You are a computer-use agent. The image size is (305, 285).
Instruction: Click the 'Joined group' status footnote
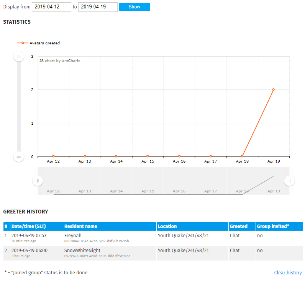(46, 273)
